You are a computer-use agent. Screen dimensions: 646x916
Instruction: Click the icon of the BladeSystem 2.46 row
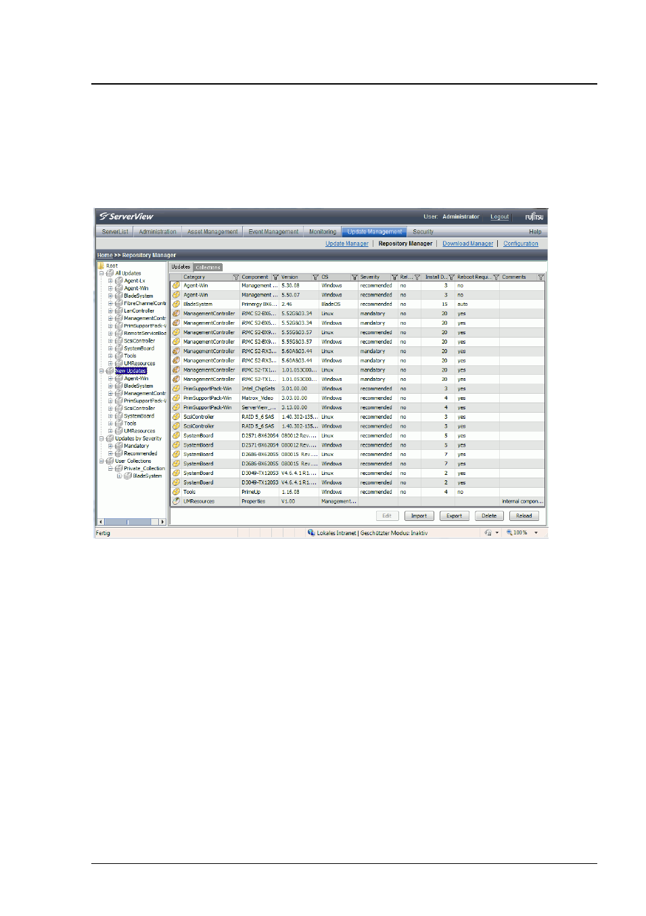tap(176, 304)
